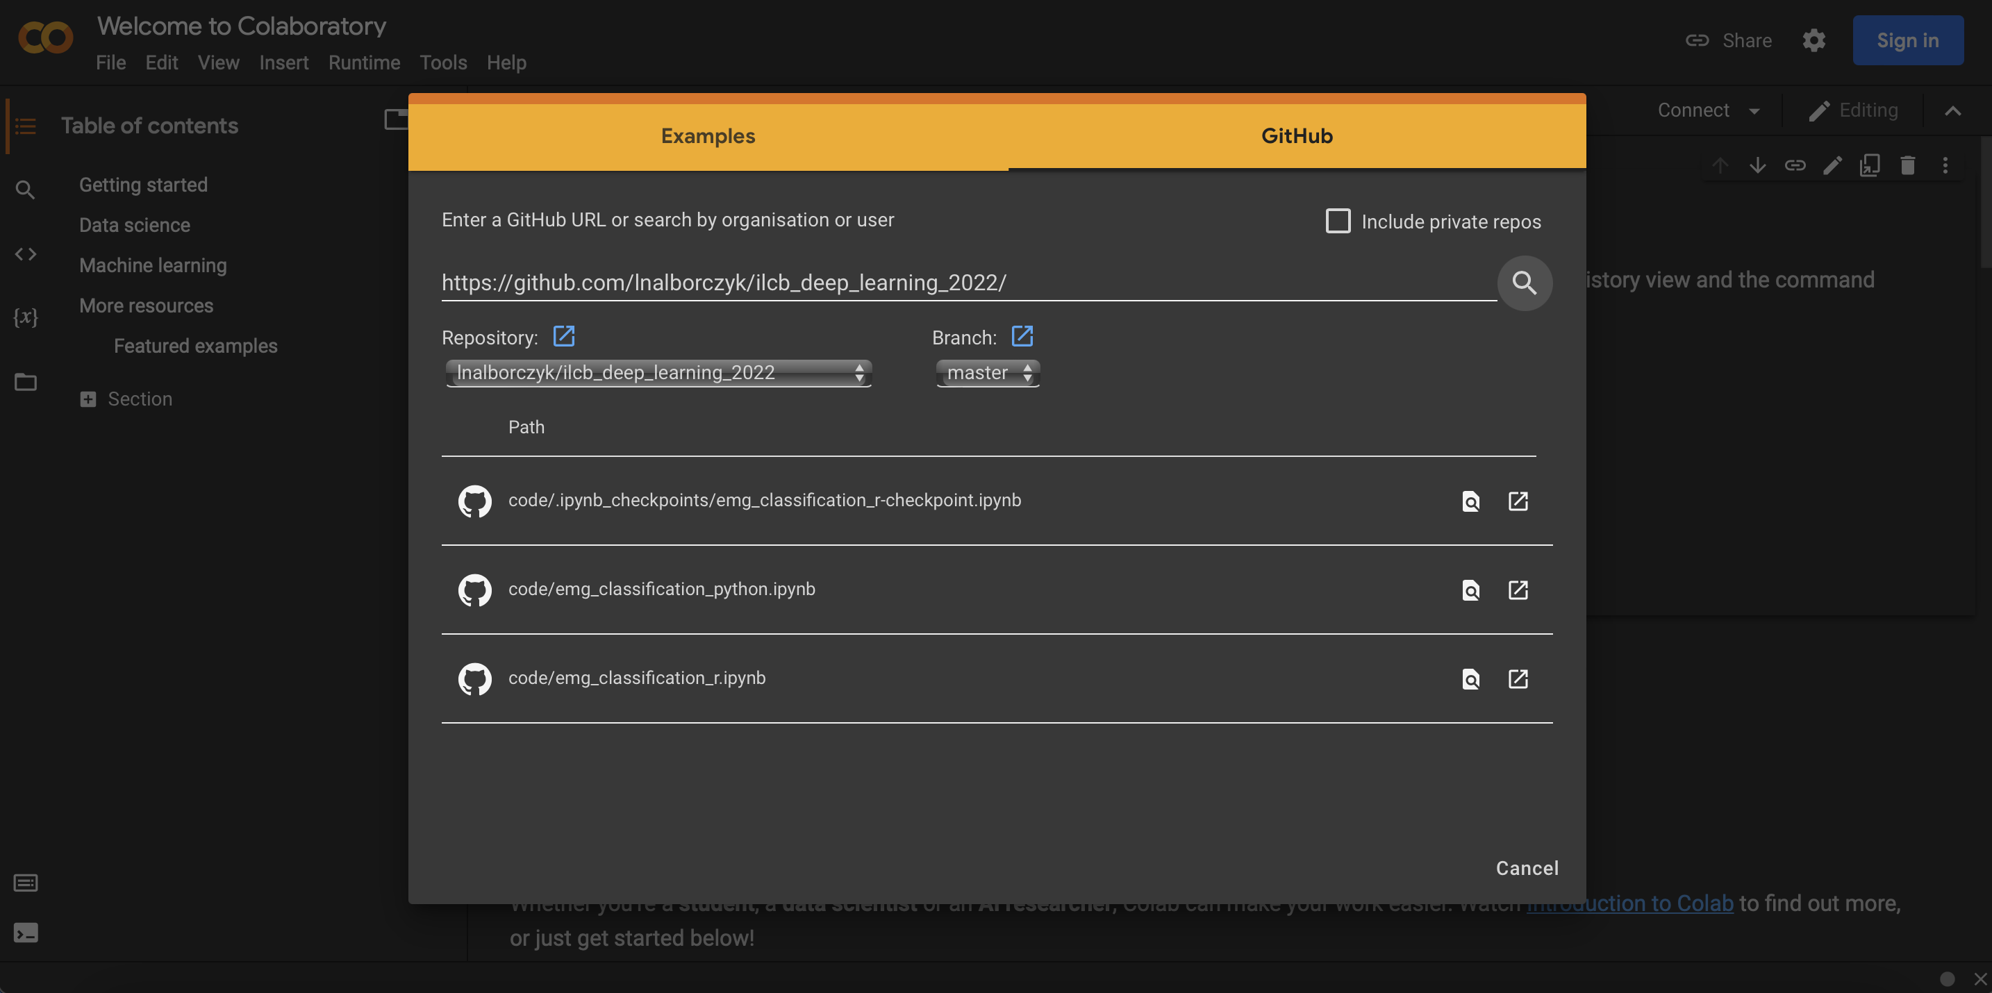
Task: Open the Runtime menu
Action: point(364,62)
